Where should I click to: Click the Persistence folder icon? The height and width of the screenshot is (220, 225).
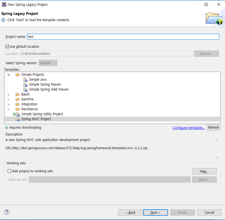pos(18,109)
